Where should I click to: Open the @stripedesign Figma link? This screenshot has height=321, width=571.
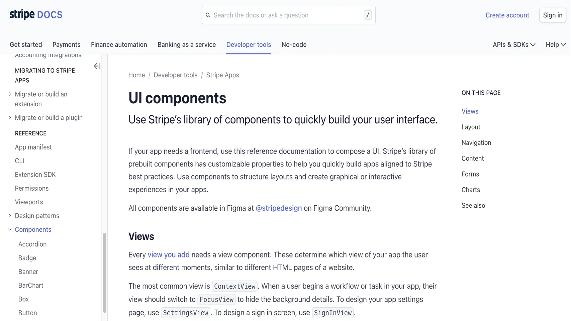click(x=279, y=208)
